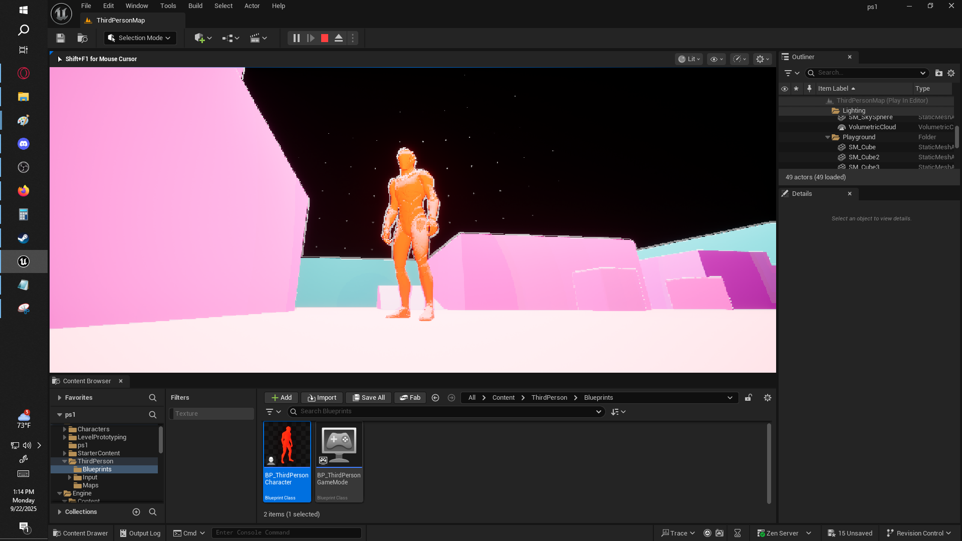Viewport: 962px width, 541px height.
Task: Save the current level with the floppy icon
Action: [x=61, y=38]
